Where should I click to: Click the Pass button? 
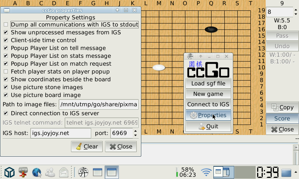282,36
